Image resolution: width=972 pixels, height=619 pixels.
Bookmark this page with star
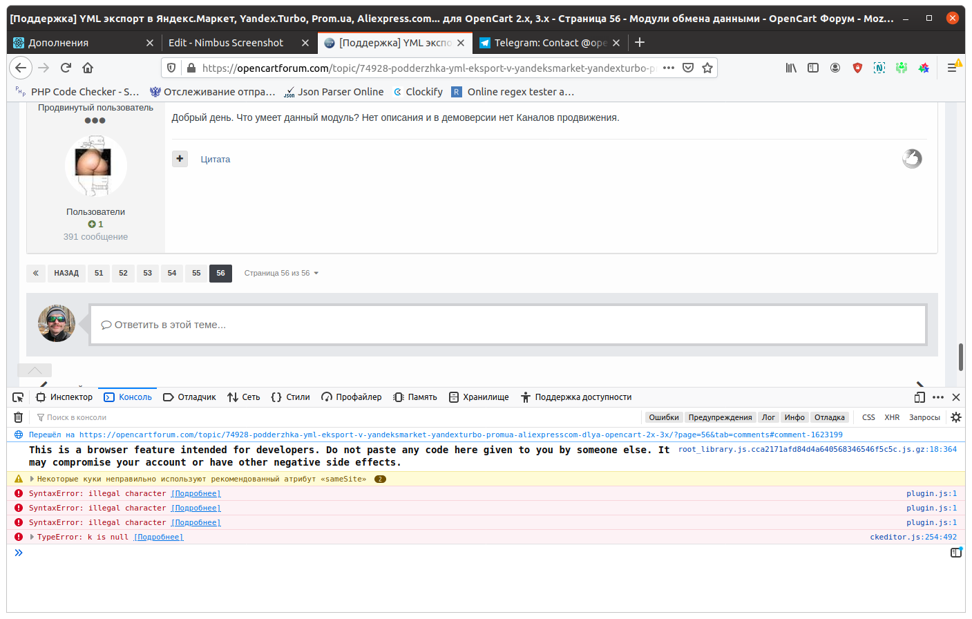click(x=707, y=68)
